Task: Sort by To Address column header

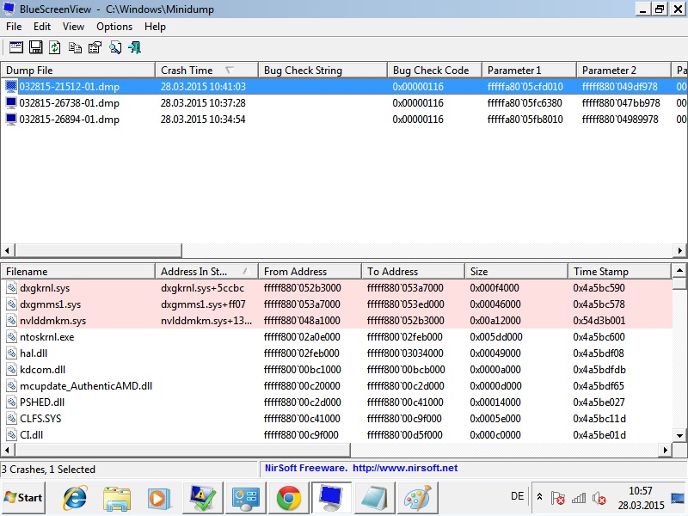Action: click(x=413, y=272)
